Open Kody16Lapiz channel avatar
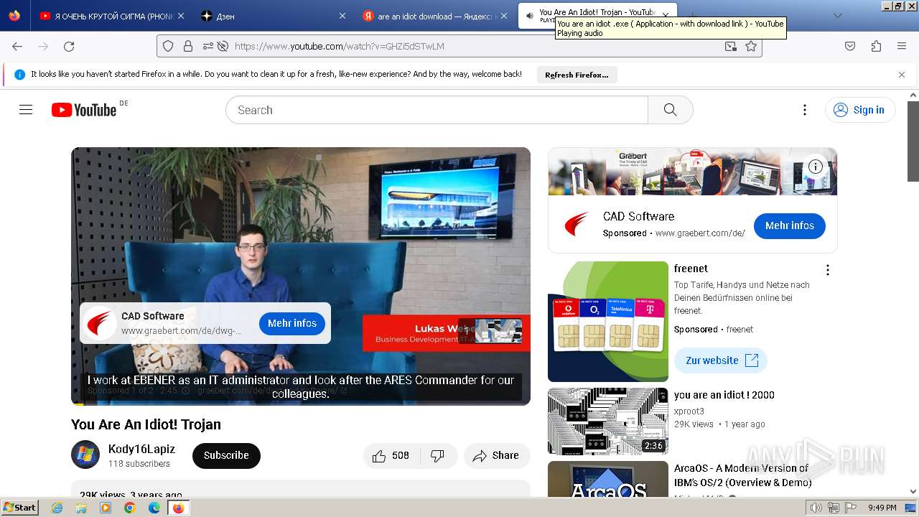This screenshot has height=517, width=919. (x=85, y=455)
